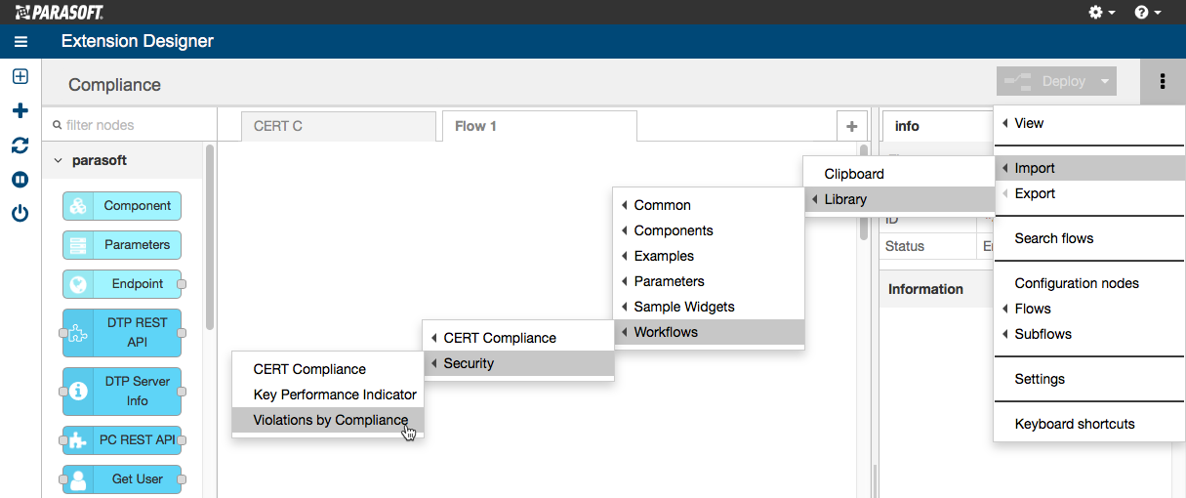This screenshot has width=1186, height=498.
Task: Click the power icon in left sidebar
Action: (20, 214)
